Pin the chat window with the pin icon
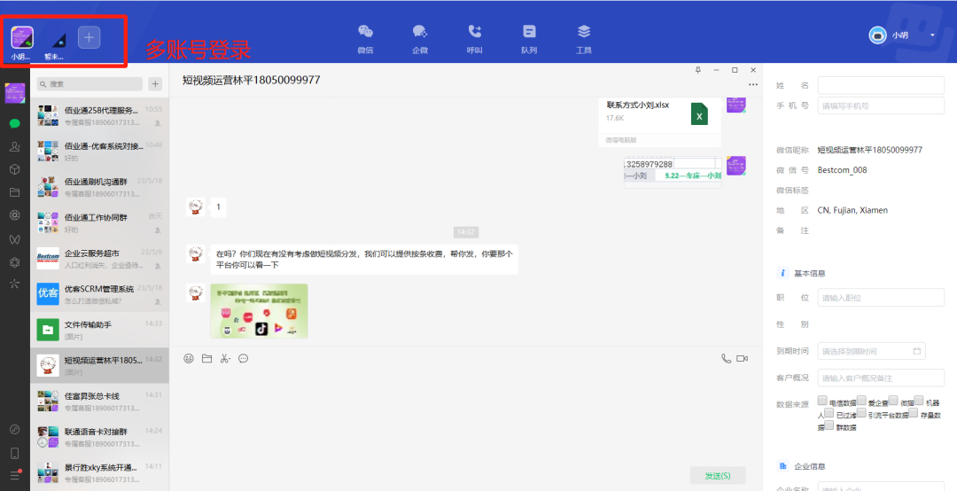 (x=697, y=70)
